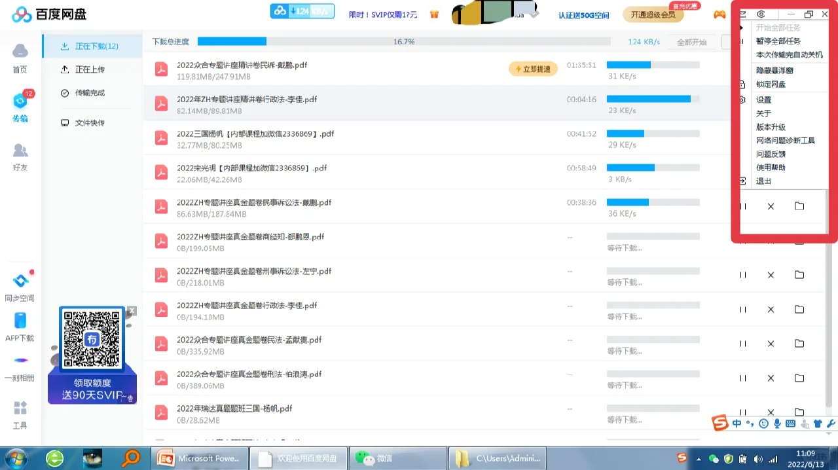Click the download speed cloud indicator
The width and height of the screenshot is (838, 470).
(302, 11)
